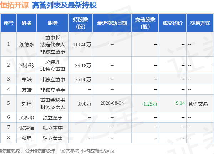Click the 9.00万 shareholding value
The width and height of the screenshot is (214, 154).
tap(84, 104)
